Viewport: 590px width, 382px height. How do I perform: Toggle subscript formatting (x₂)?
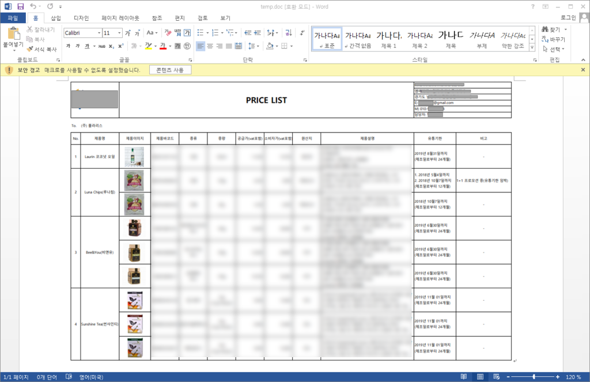coord(111,46)
